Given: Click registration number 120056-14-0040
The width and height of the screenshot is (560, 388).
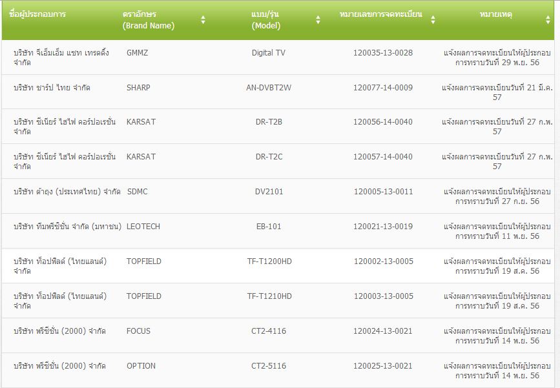Looking at the screenshot, I should (x=383, y=122).
